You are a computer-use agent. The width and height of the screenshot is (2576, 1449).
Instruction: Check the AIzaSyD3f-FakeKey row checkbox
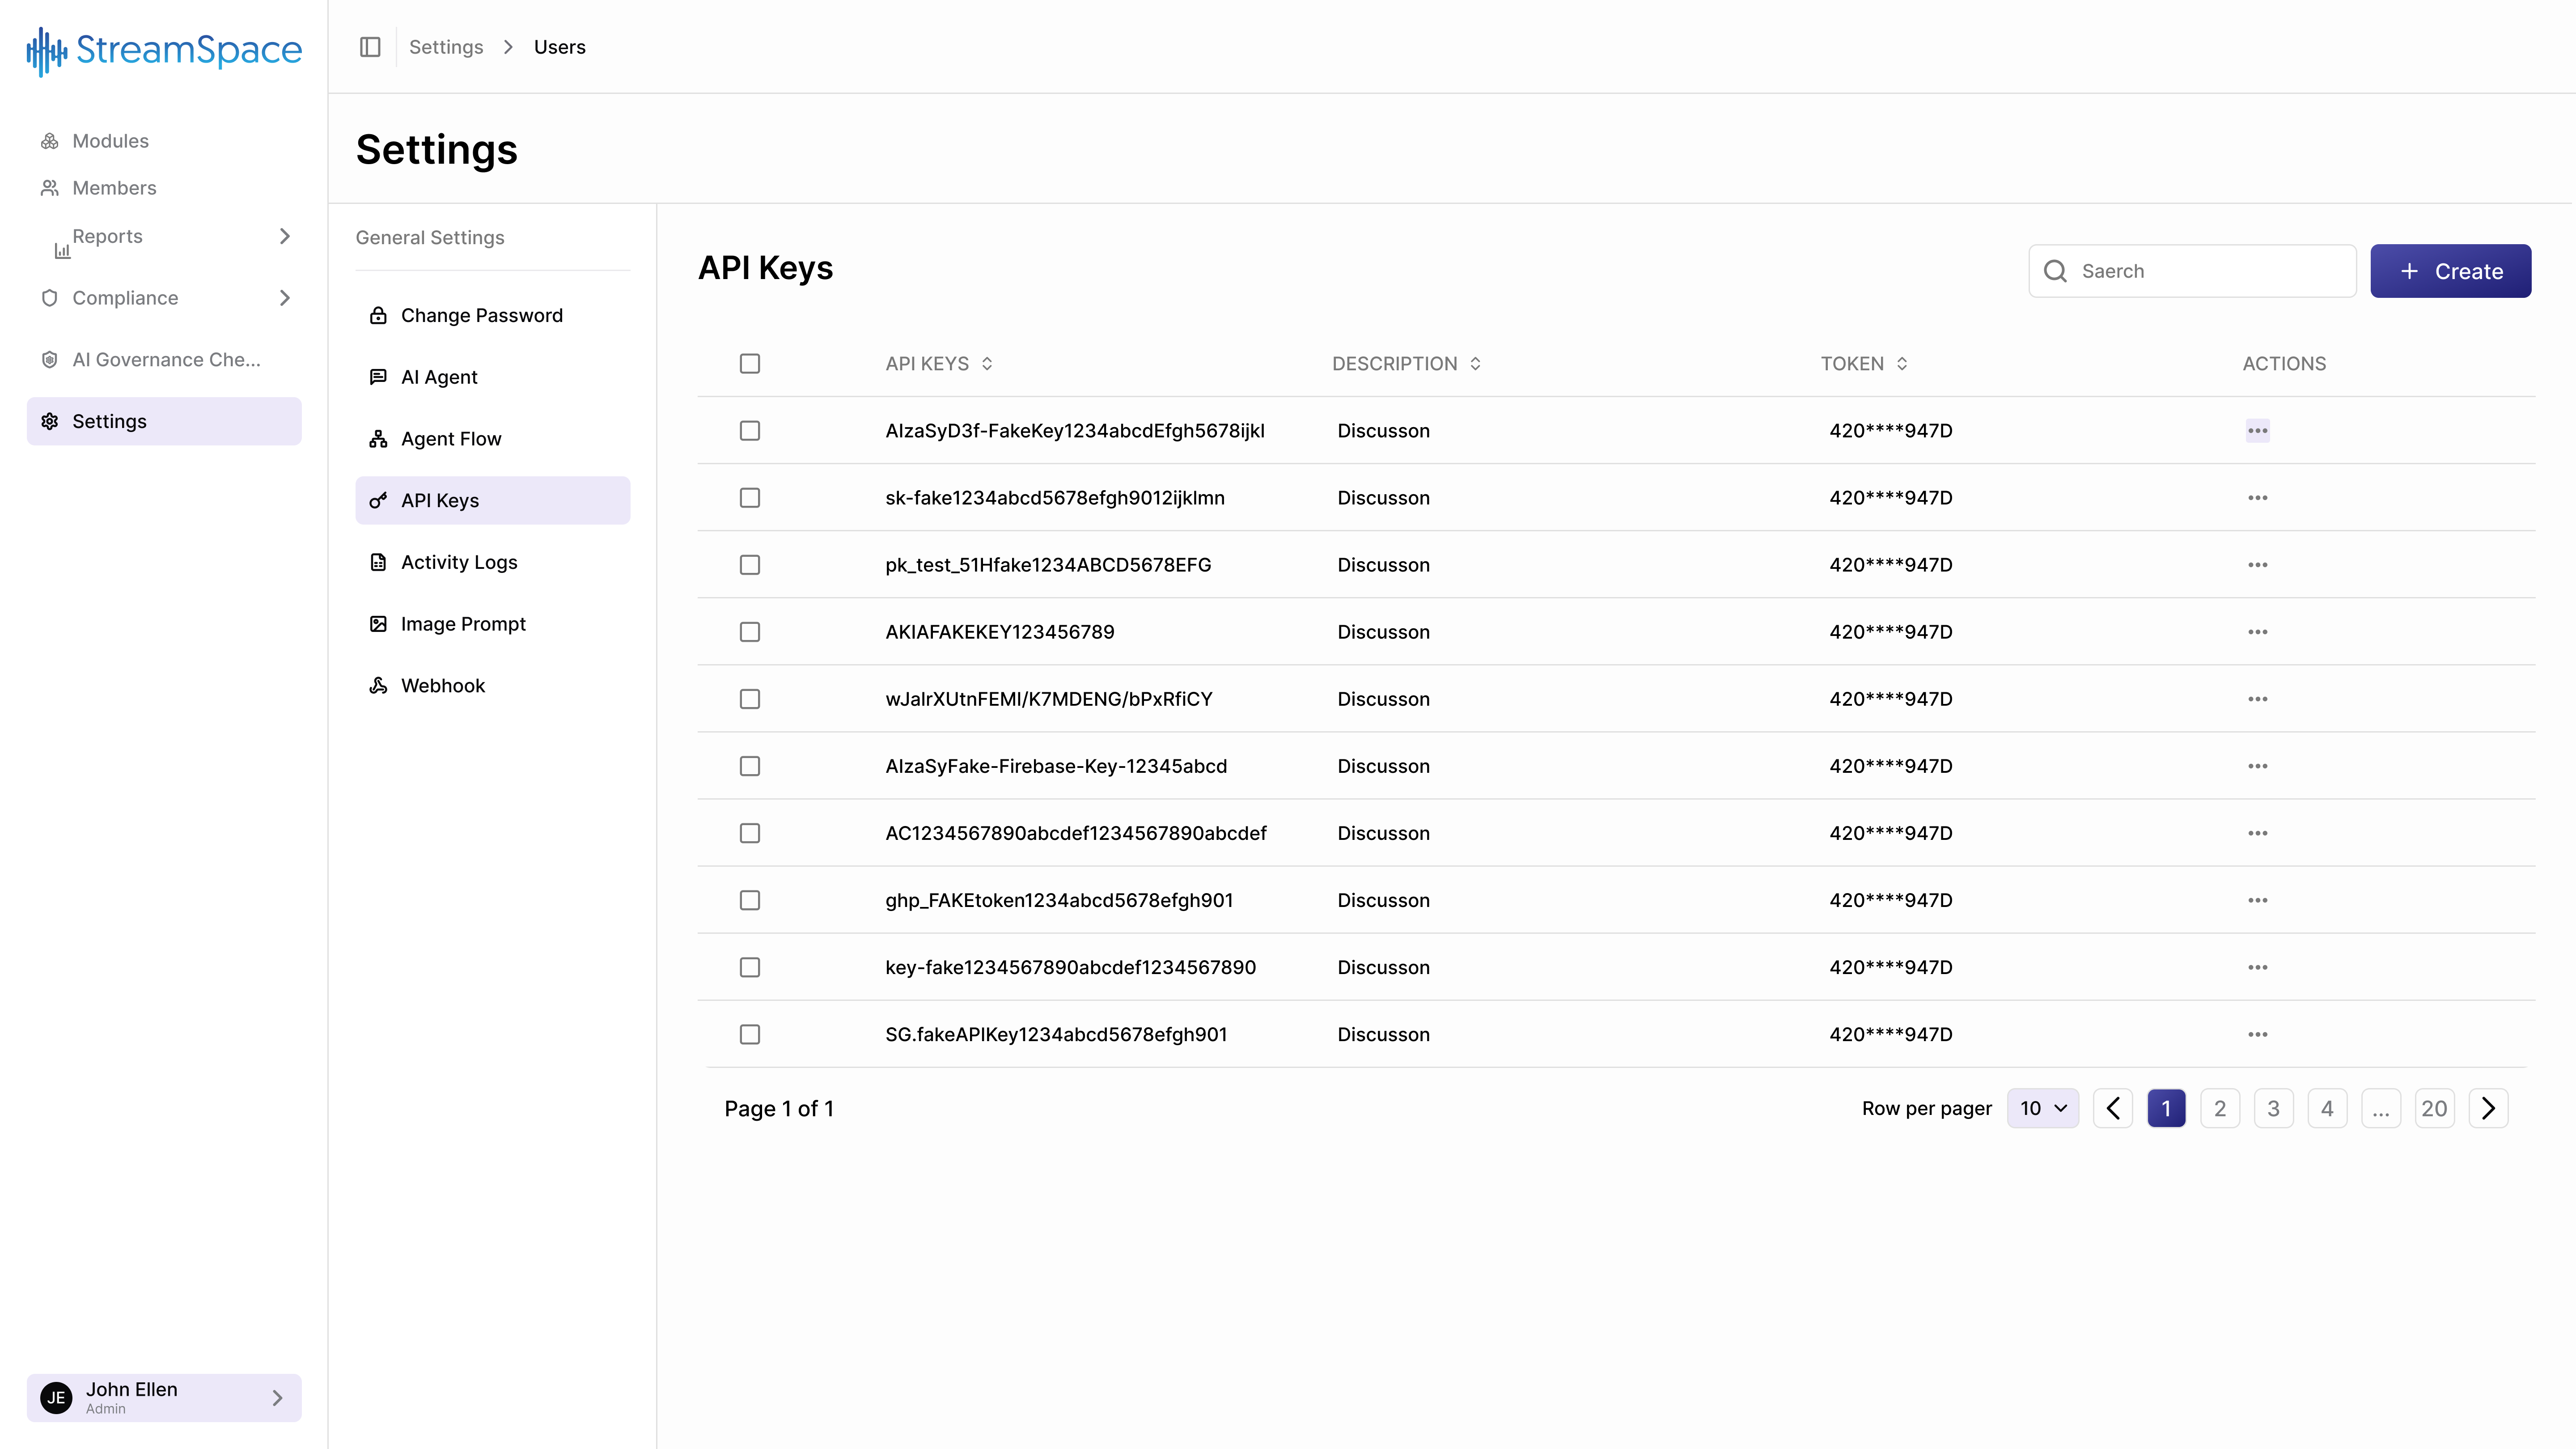click(750, 431)
